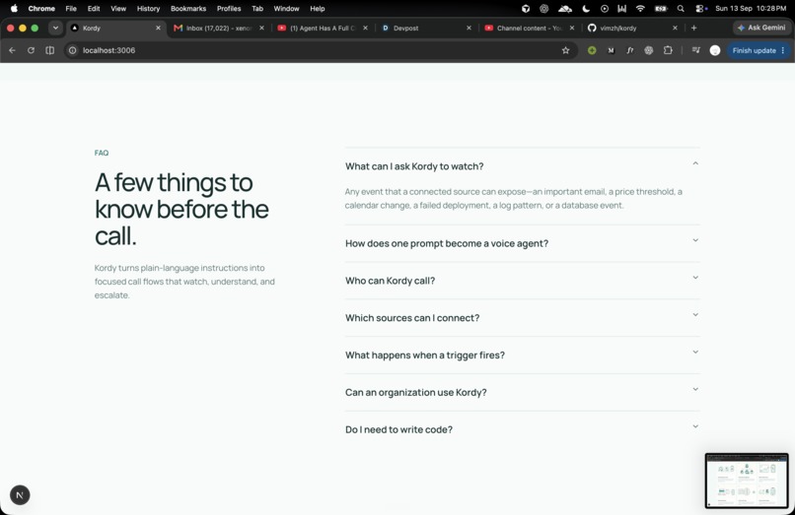Open the screenshot preview thumbnail
This screenshot has height=515, width=795.
pos(747,481)
